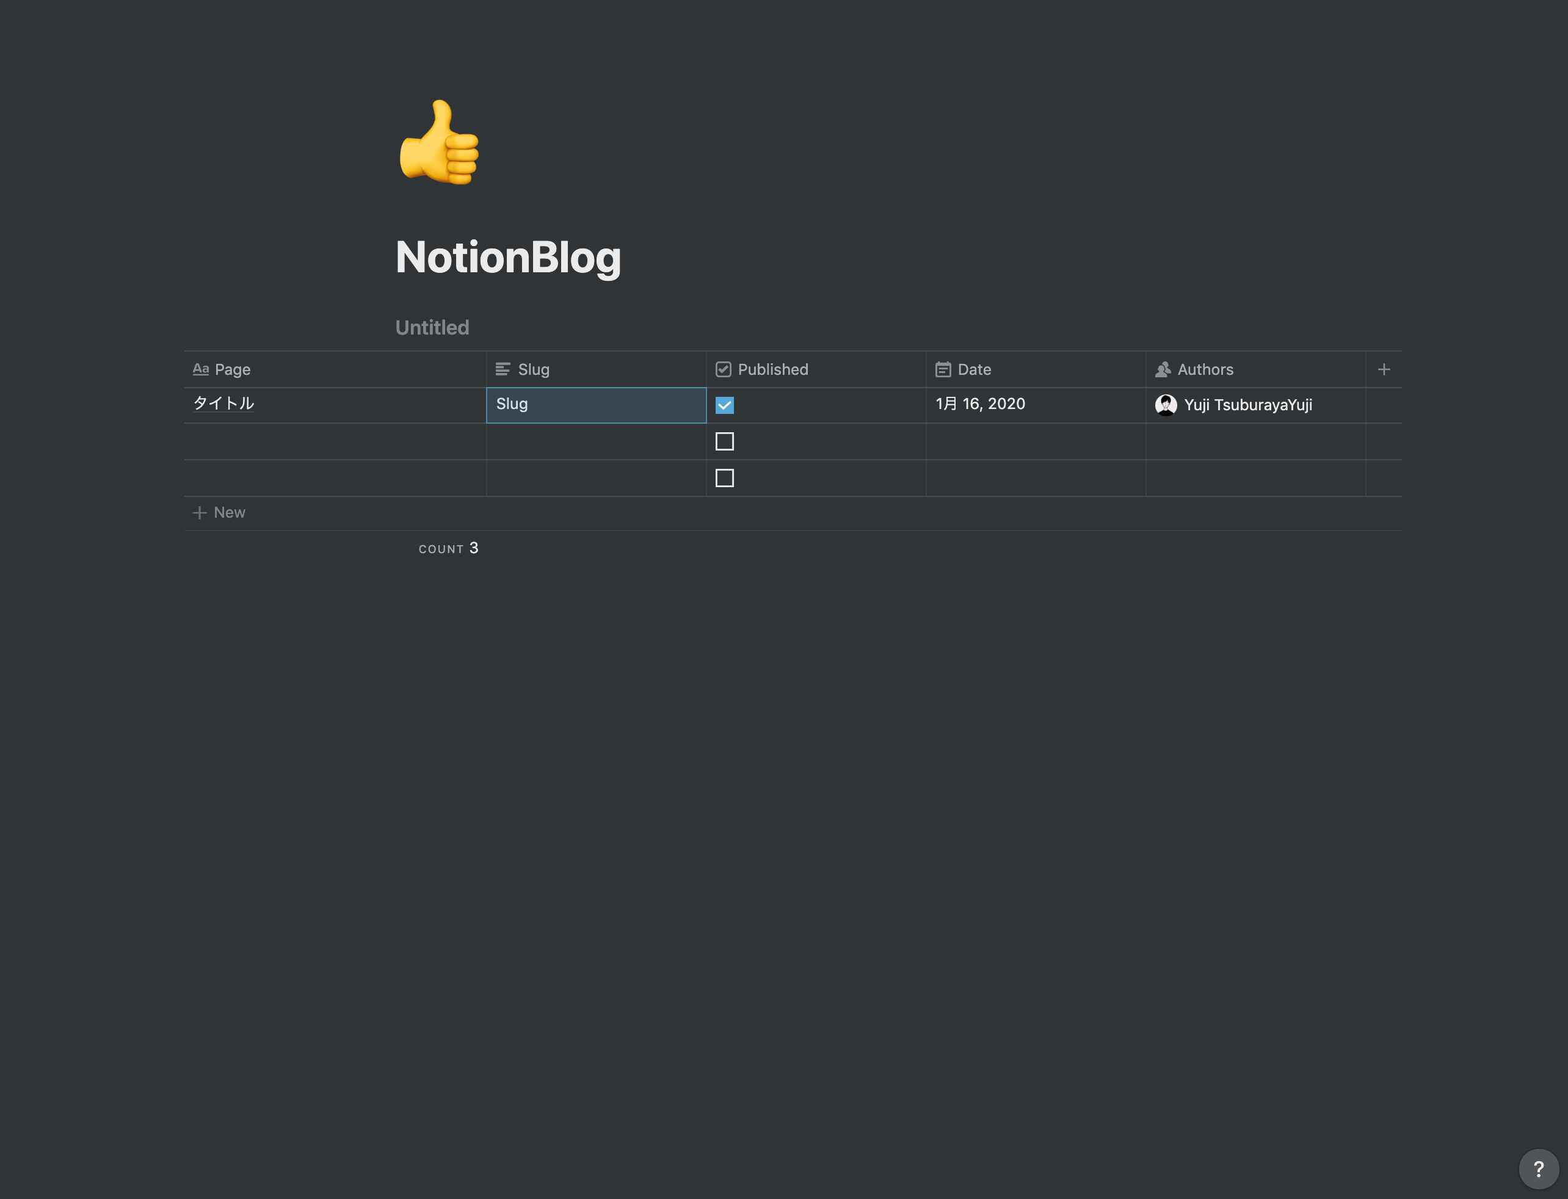
Task: Click the calendar icon in Date header
Action: pos(943,370)
